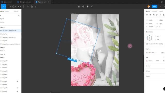Screen dimensions: 165x93
Task: Click the Use as mask icon
Action: [87, 6]
